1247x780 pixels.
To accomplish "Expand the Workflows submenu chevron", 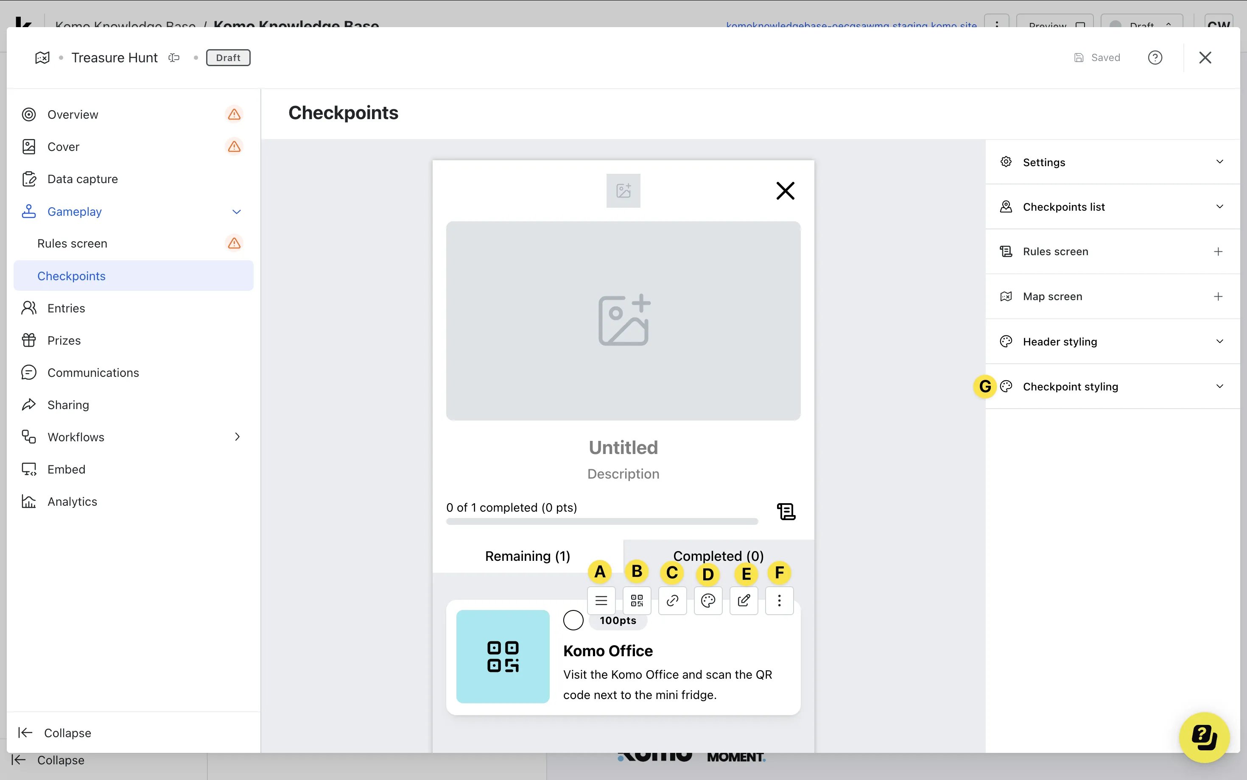I will pos(237,437).
